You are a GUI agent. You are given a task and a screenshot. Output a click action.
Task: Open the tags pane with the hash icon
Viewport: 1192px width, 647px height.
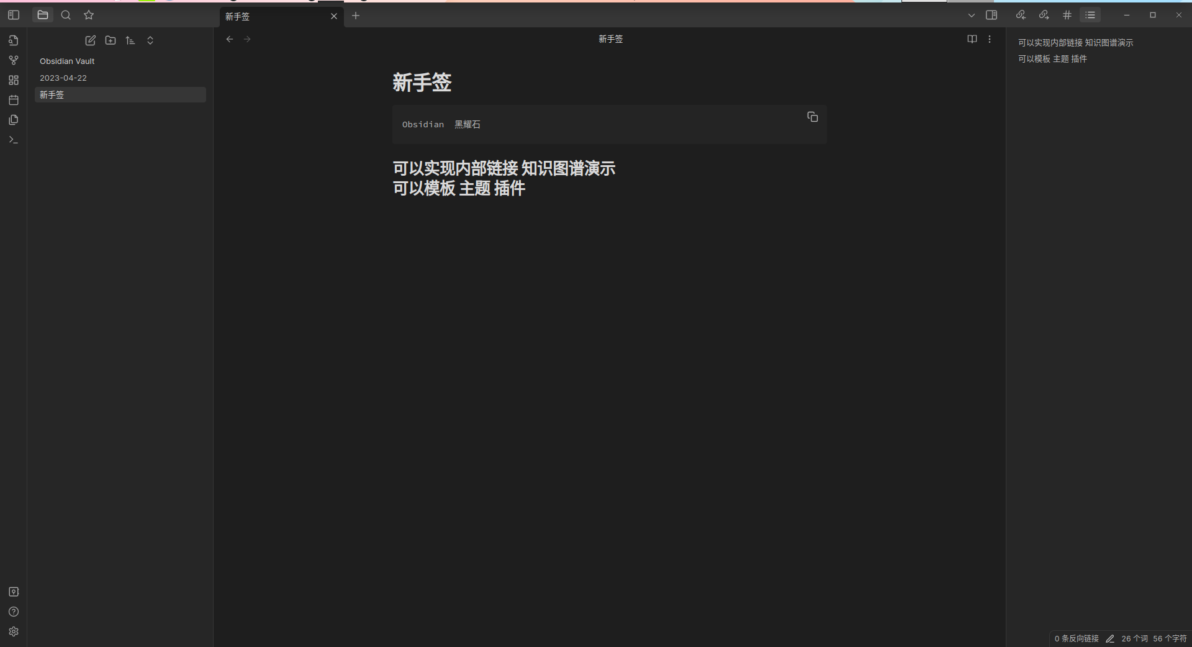[x=1067, y=15]
